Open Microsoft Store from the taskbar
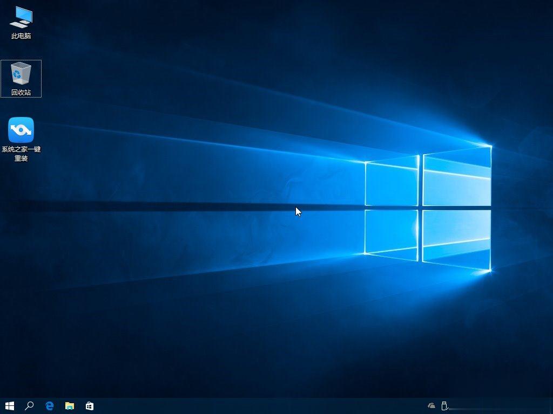Viewport: 553px width, 414px height. tap(90, 406)
